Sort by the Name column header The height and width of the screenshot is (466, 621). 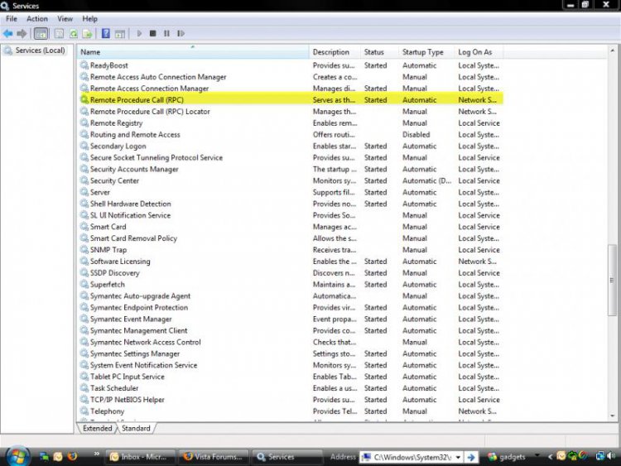pos(192,52)
